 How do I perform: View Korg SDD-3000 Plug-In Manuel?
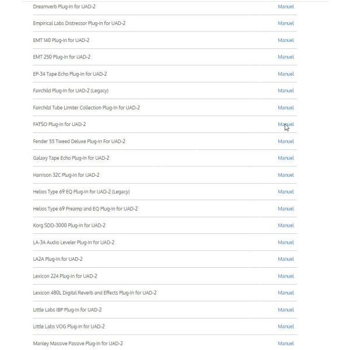(x=286, y=225)
